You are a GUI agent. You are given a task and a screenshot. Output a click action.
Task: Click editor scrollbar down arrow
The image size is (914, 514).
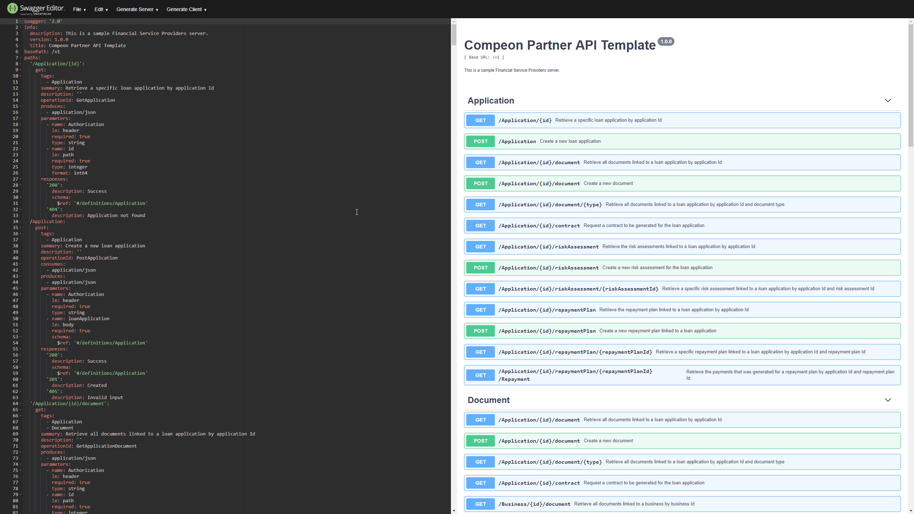coord(454,511)
